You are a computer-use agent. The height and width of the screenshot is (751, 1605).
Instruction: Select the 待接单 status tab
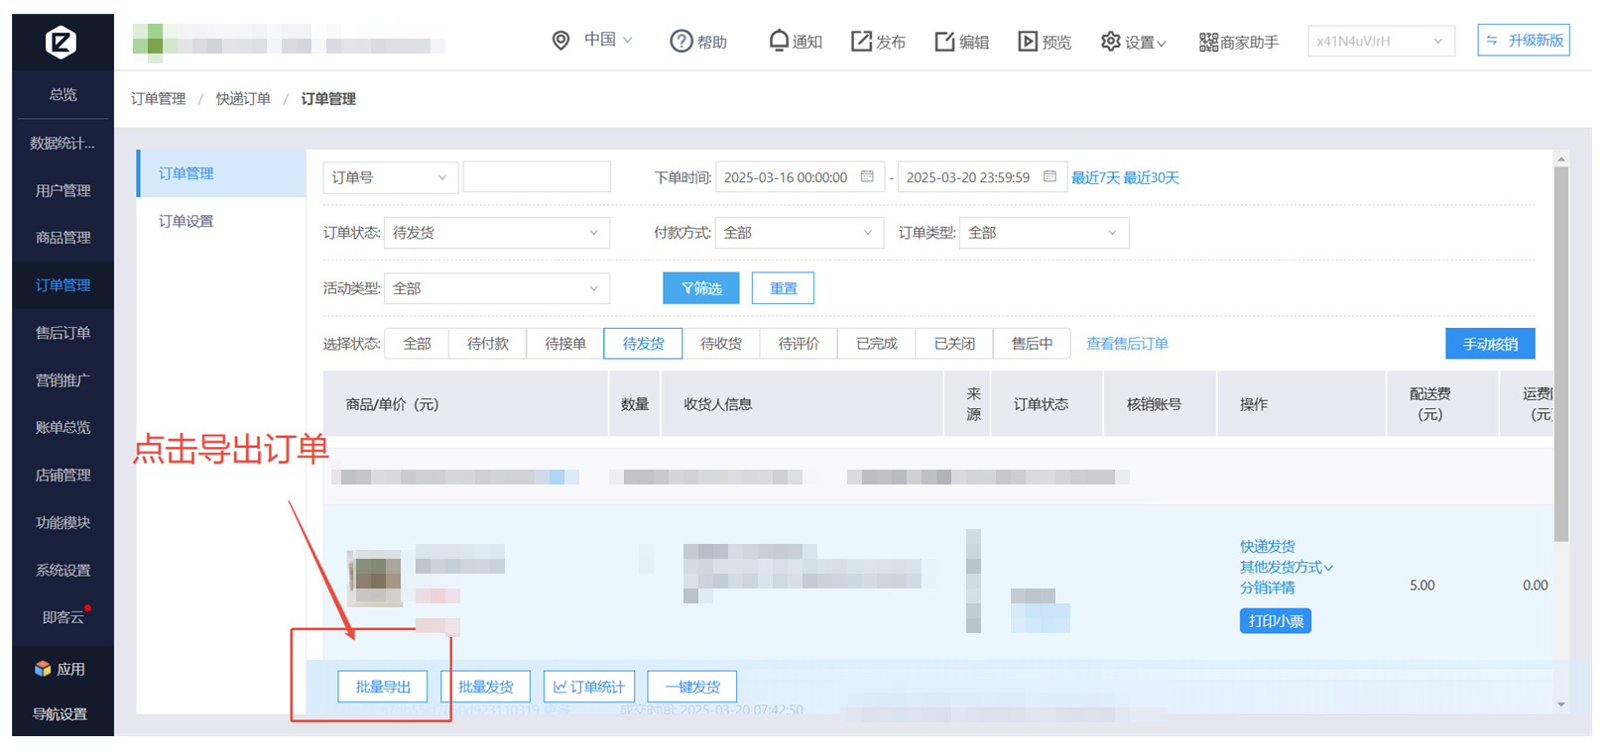click(565, 343)
